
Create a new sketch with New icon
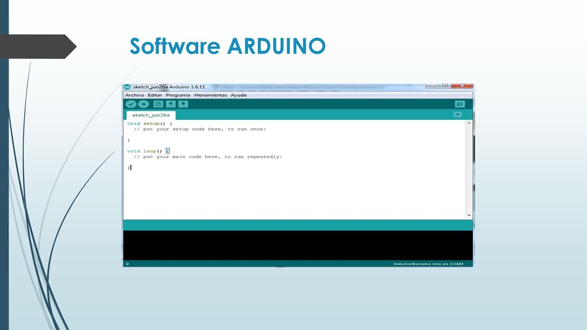(158, 104)
